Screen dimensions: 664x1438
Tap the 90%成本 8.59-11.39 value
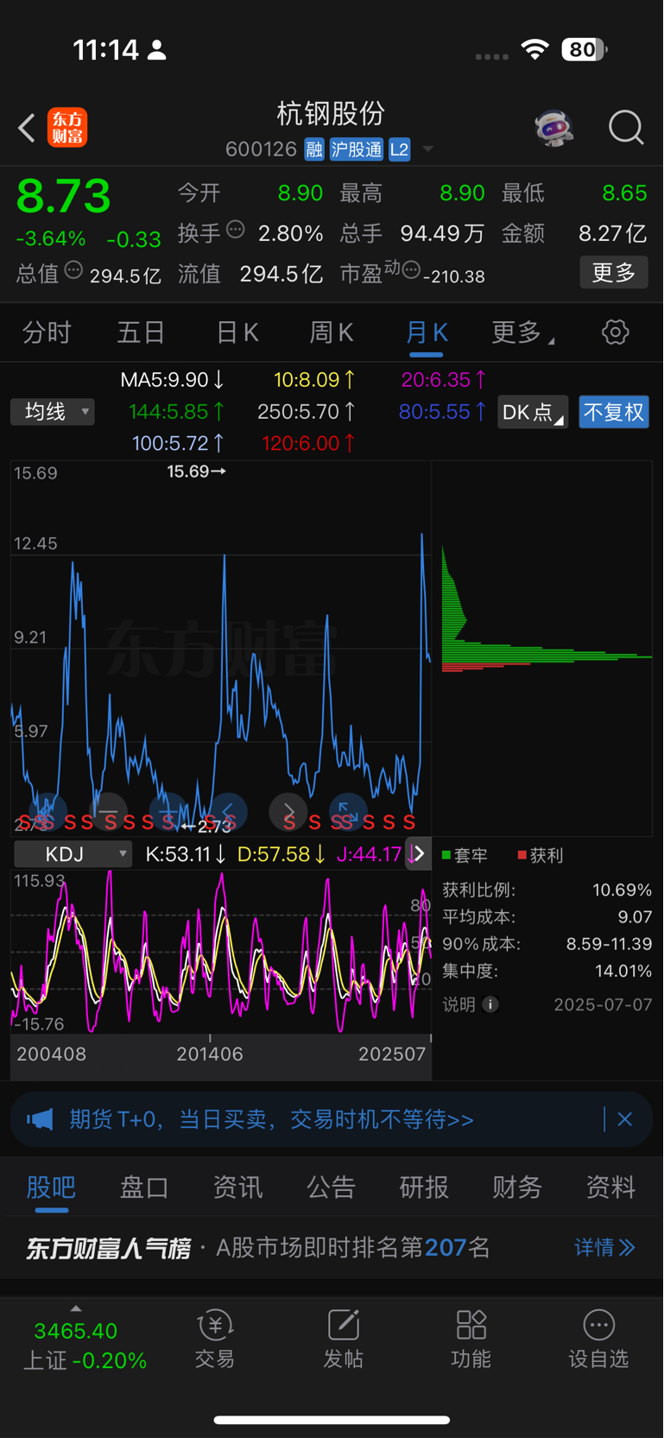point(609,944)
